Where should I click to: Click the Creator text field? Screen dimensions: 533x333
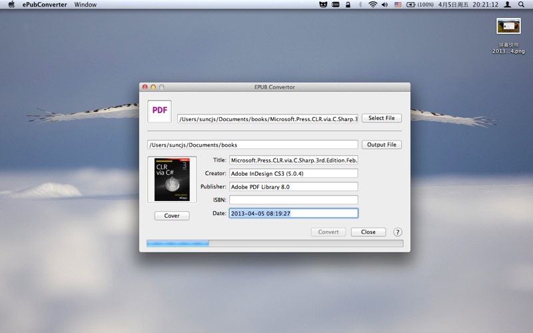pyautogui.click(x=294, y=173)
